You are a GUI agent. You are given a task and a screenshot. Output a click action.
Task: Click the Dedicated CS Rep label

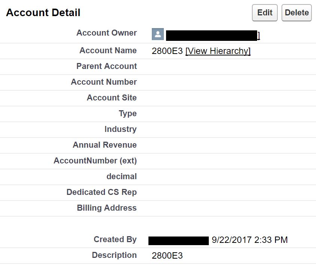(x=102, y=192)
